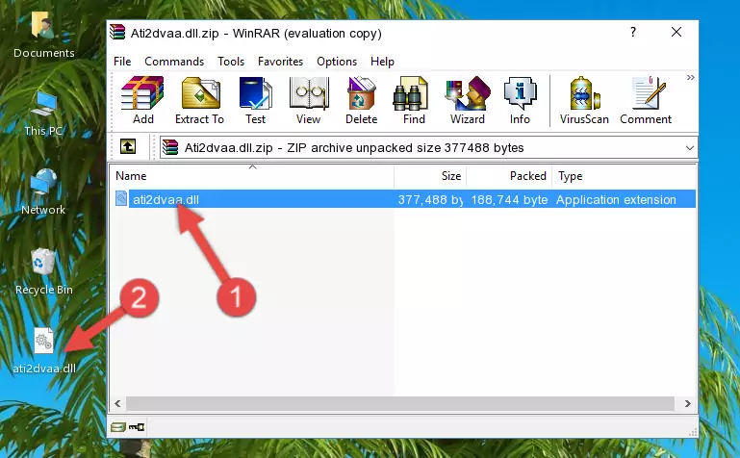740x458 pixels.
Task: Select Network desktop icon
Action: (x=43, y=192)
